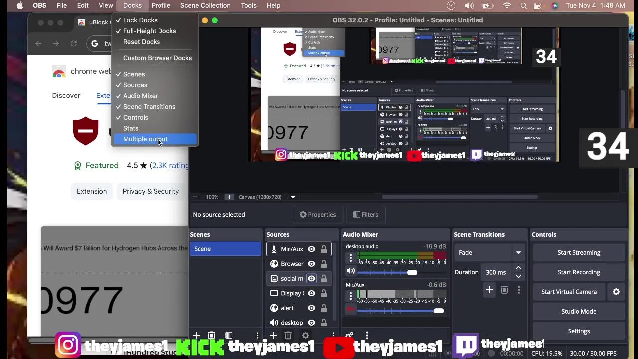Open Audio Mixer dock three-dot menu
638x359 pixels.
pos(367,336)
